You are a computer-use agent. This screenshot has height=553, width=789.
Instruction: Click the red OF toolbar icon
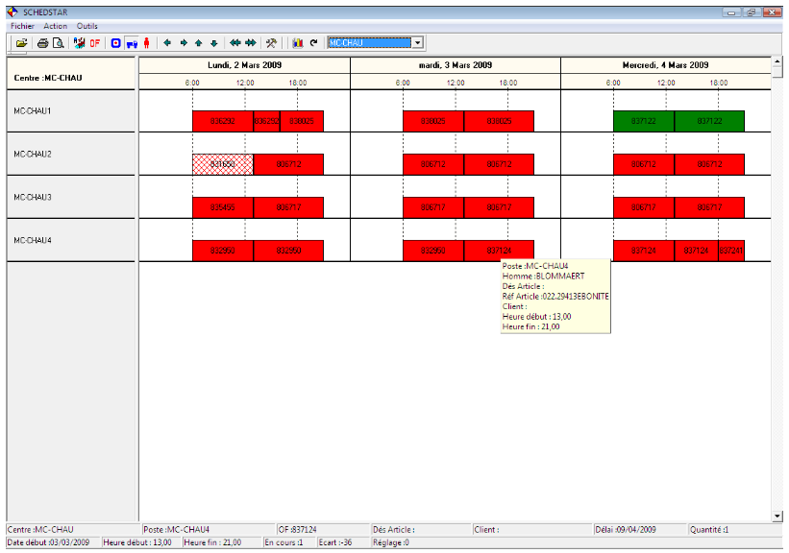point(93,42)
